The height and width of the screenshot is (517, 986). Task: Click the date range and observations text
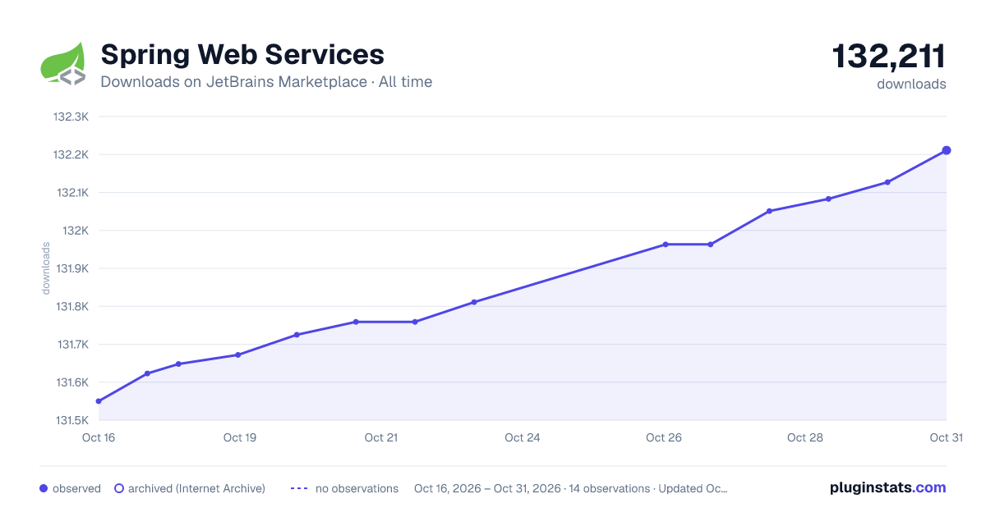coord(571,488)
